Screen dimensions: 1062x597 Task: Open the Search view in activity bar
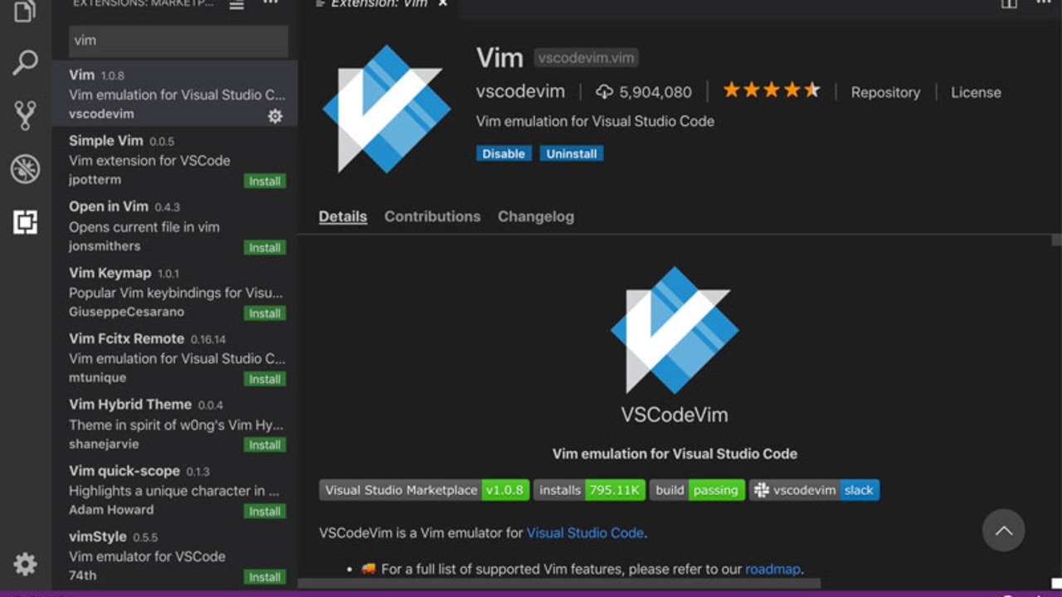tap(25, 62)
